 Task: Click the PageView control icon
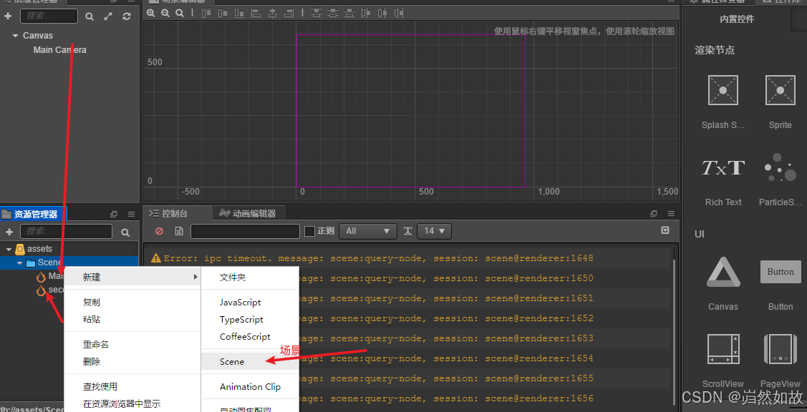pos(781,349)
